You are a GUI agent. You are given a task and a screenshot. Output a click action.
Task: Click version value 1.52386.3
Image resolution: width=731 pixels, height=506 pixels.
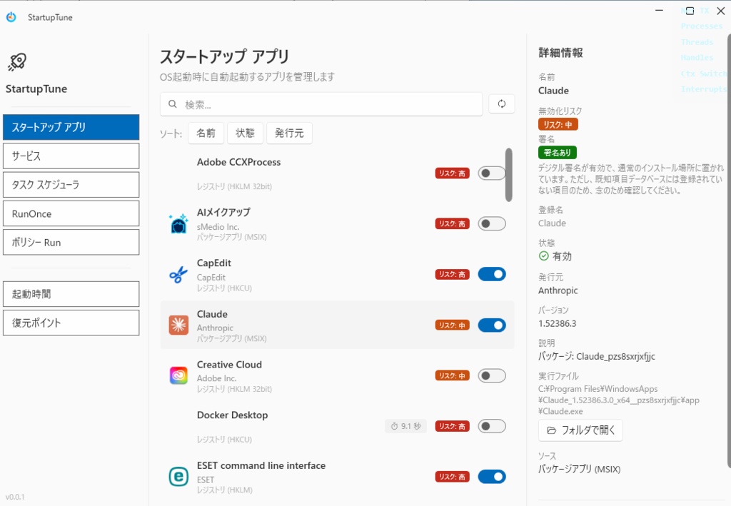[x=557, y=323]
